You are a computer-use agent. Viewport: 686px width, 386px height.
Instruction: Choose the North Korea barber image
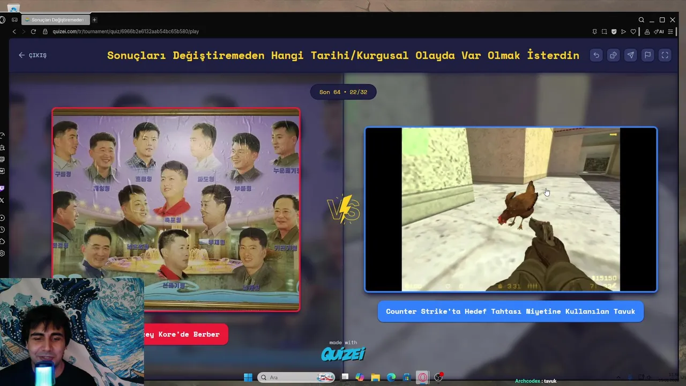click(x=176, y=209)
